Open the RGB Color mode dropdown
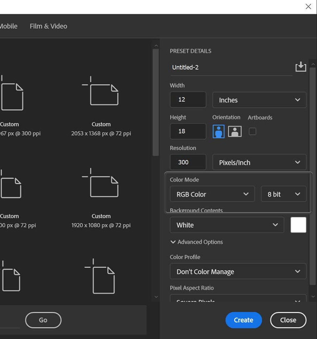 (212, 194)
